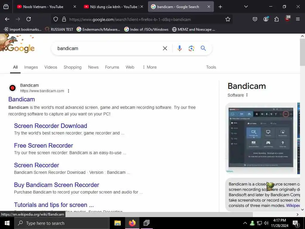Show site security padlock info

click(64, 19)
